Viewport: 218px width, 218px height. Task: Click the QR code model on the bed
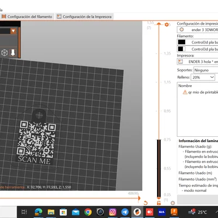pos(37,140)
